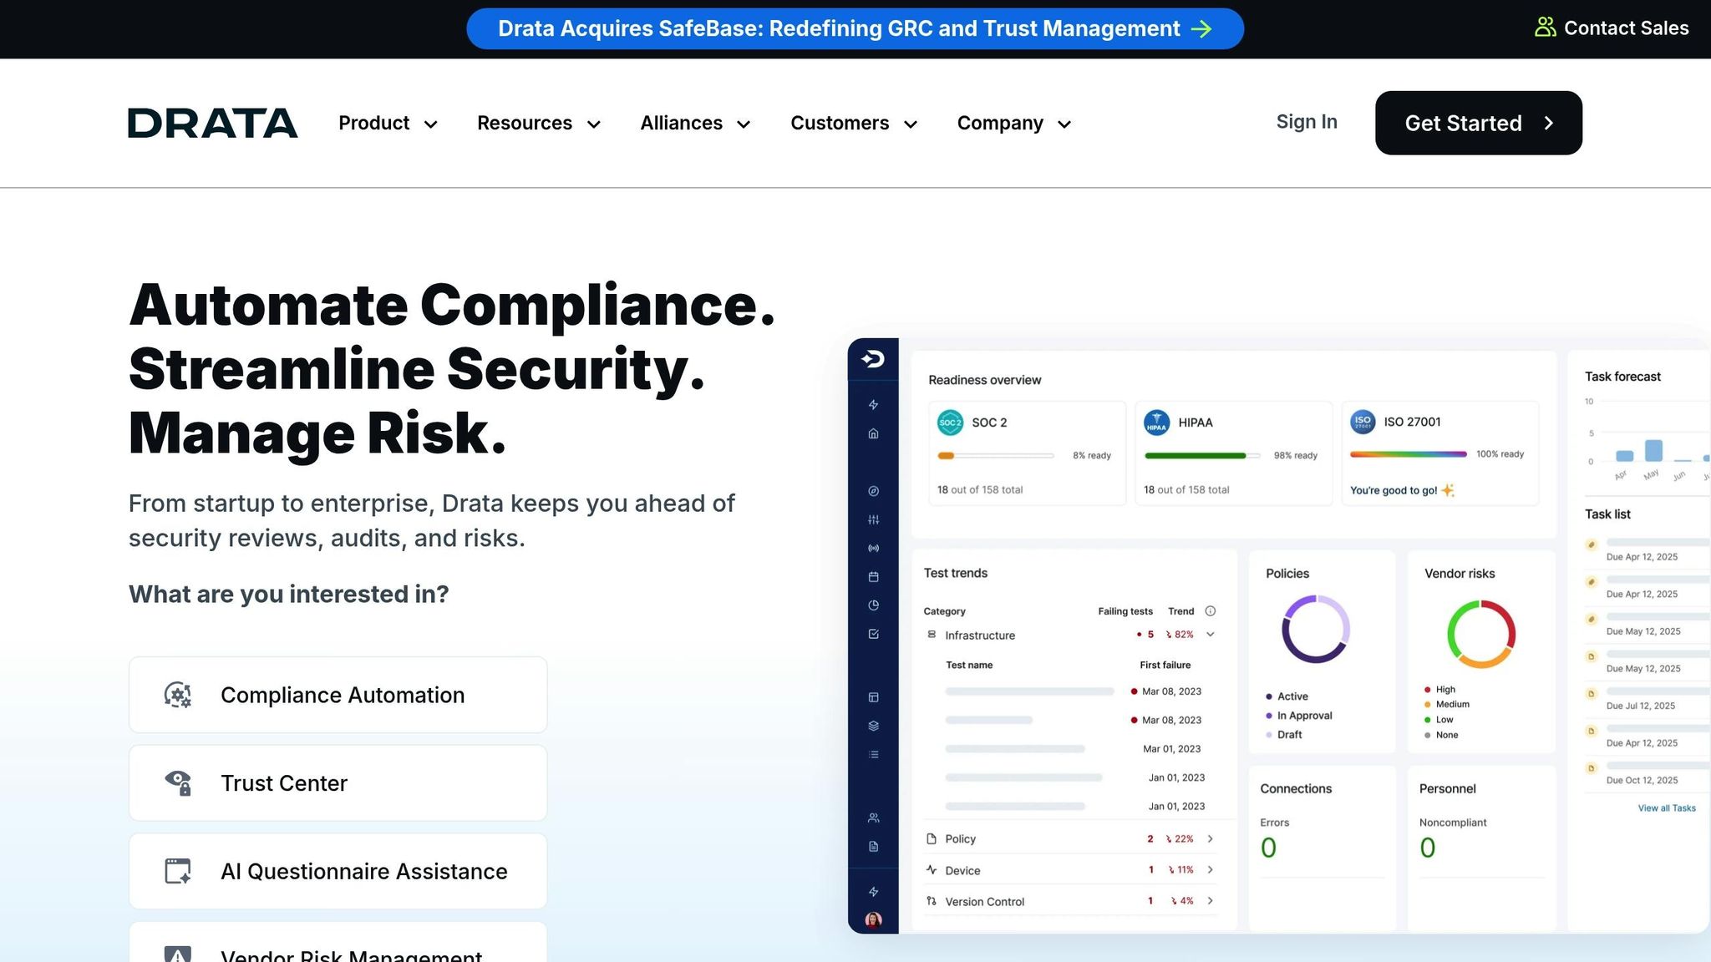
Task: Expand the Company menu chevron
Action: (1064, 124)
